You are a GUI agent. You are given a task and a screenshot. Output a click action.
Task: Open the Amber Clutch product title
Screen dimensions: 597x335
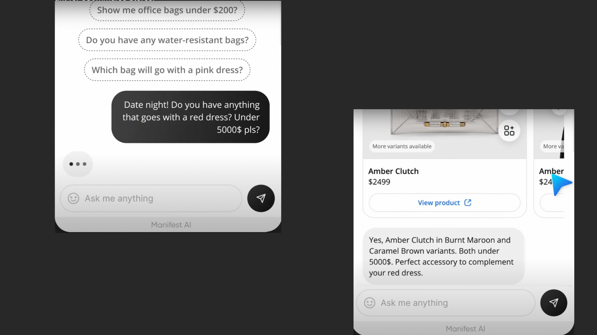393,171
